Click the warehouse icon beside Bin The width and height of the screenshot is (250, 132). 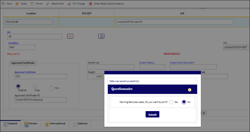point(101,37)
